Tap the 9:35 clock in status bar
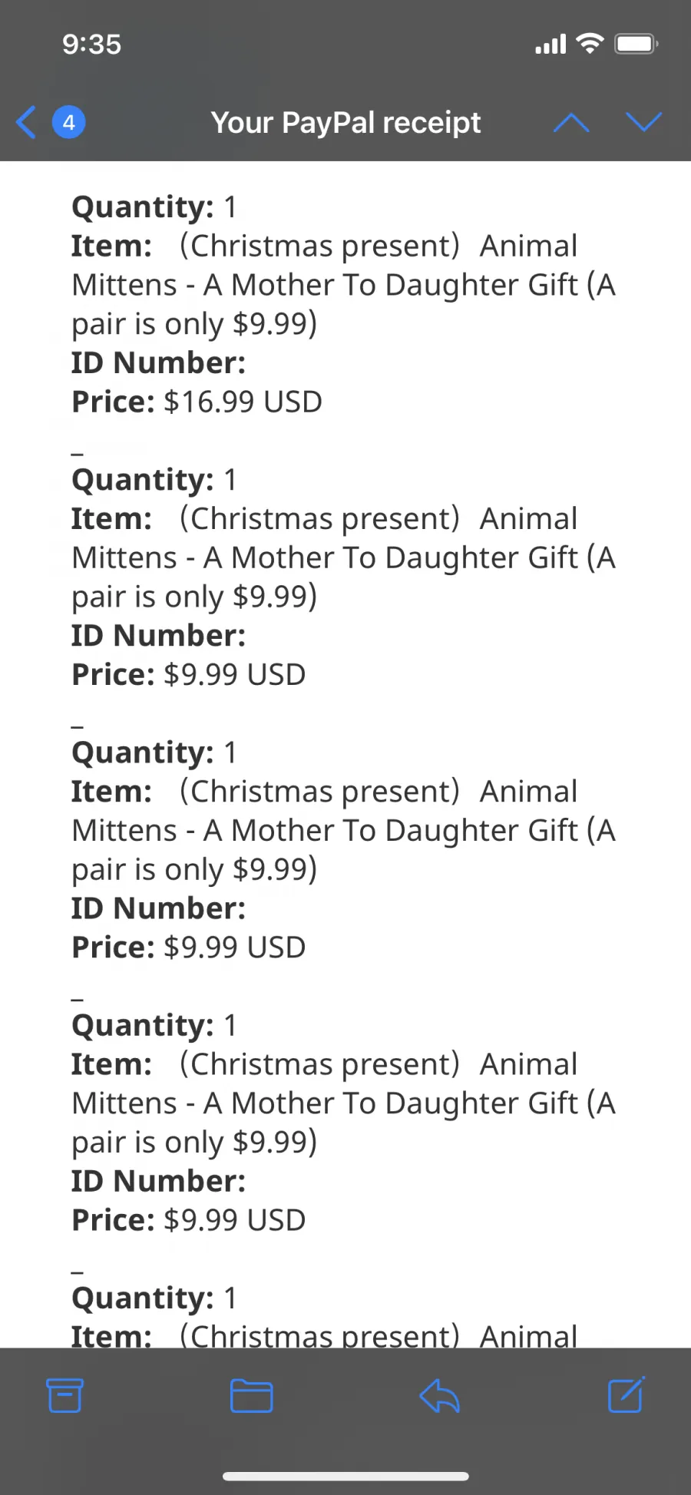This screenshot has width=691, height=1495. coord(92,45)
